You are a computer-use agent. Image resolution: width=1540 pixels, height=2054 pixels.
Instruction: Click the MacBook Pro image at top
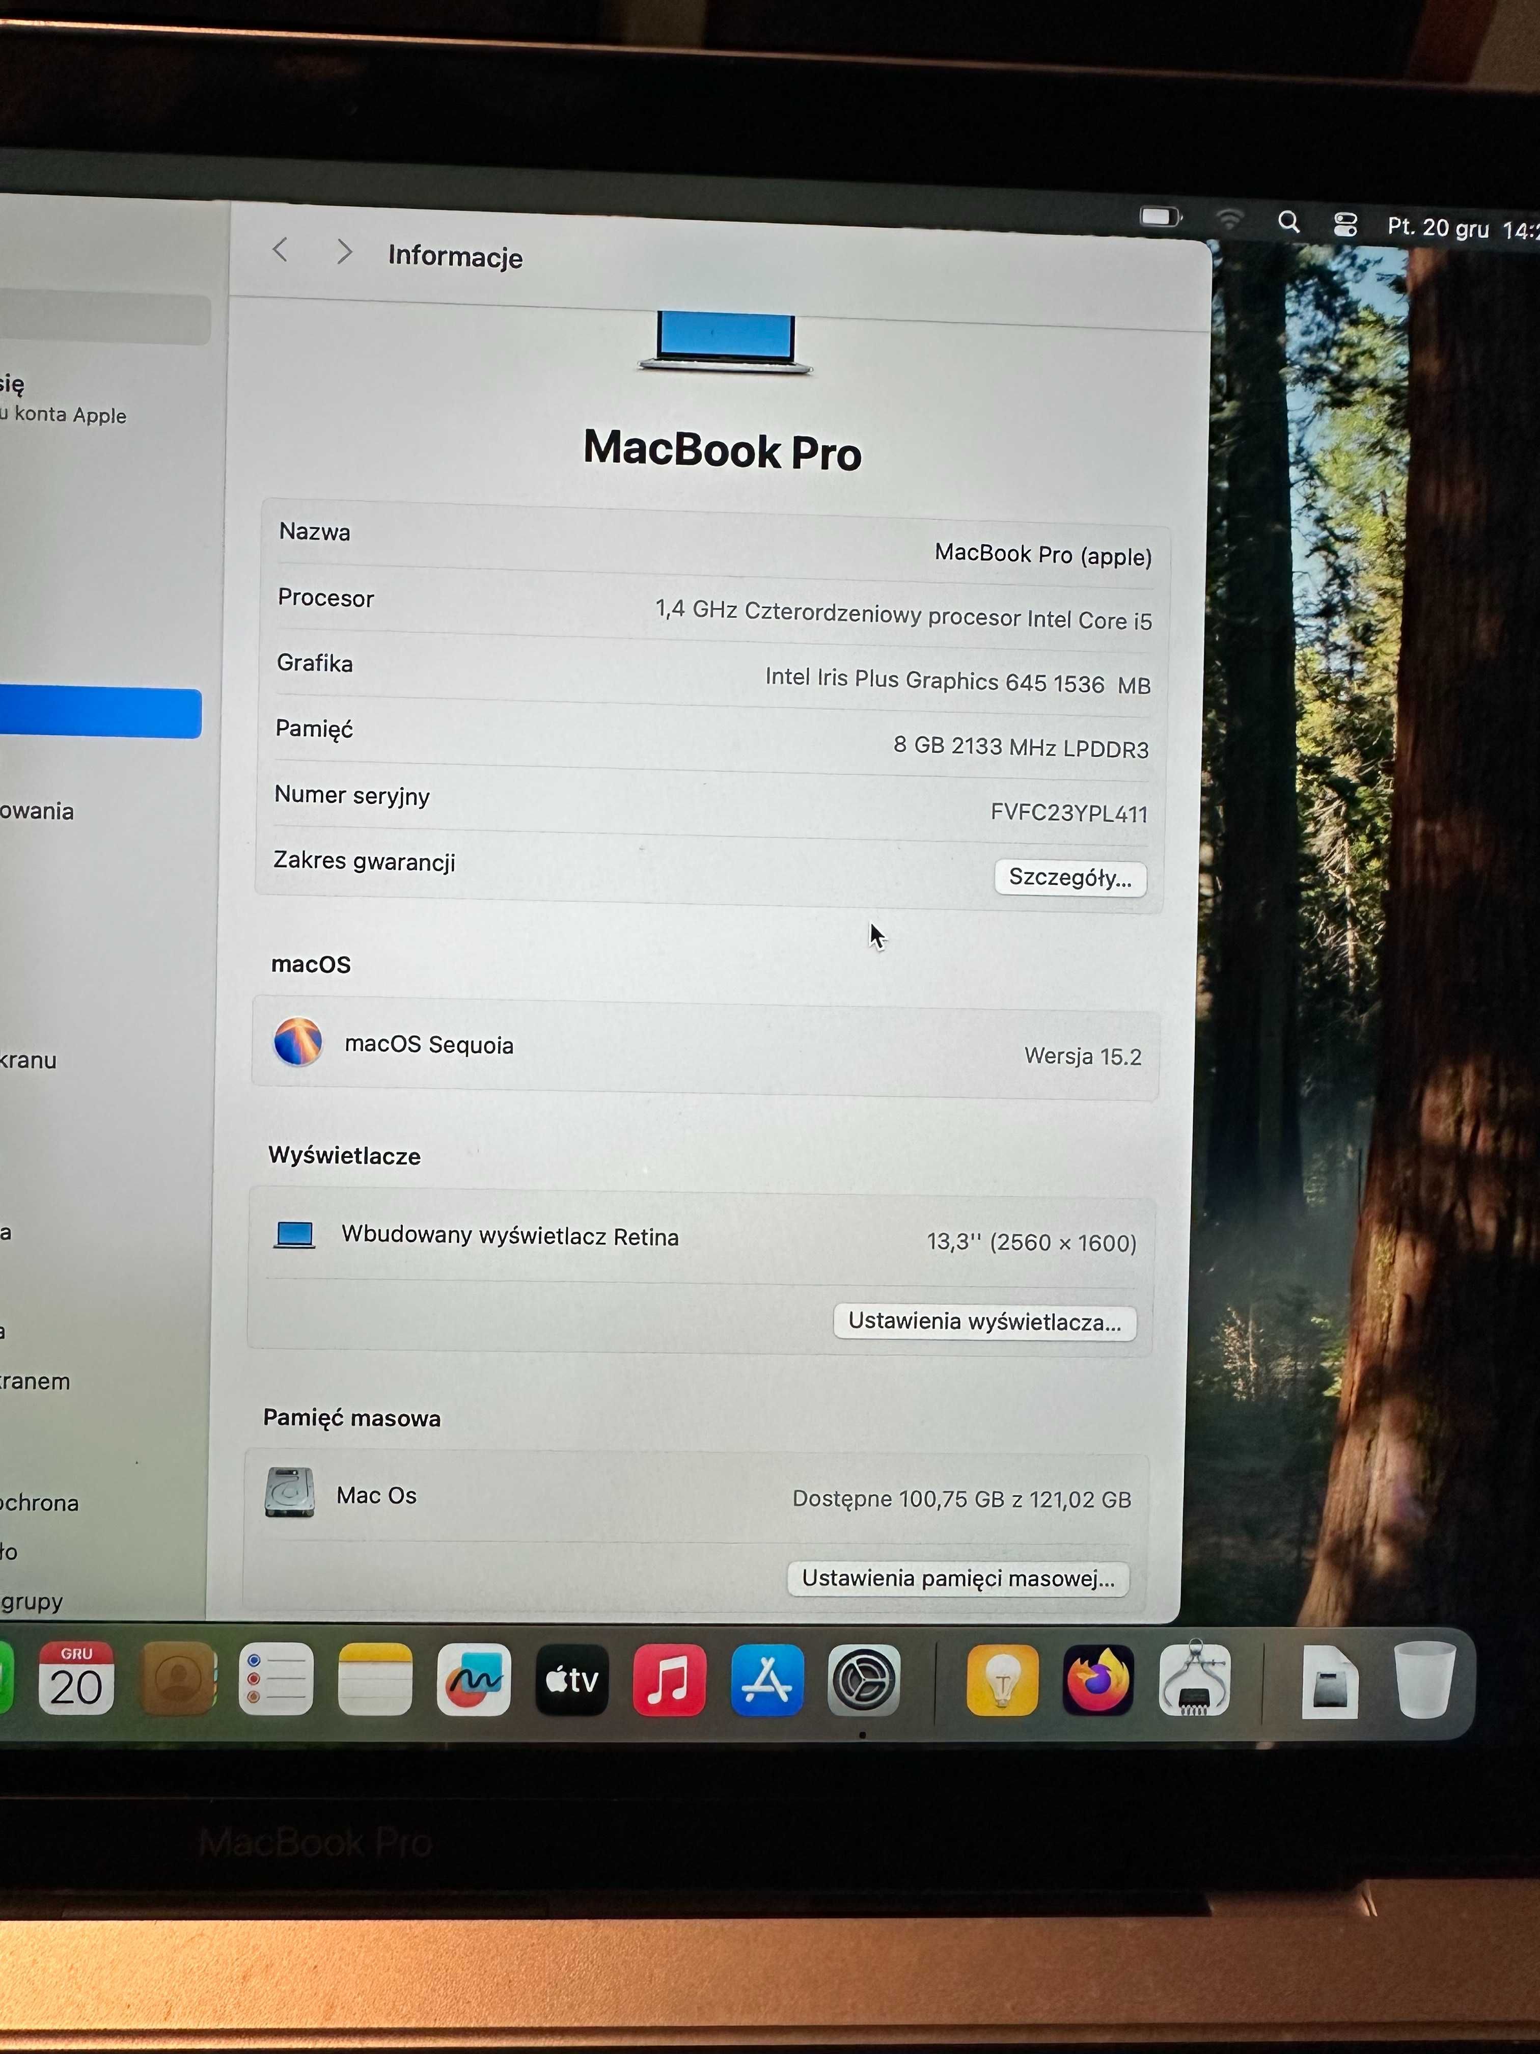pos(725,343)
